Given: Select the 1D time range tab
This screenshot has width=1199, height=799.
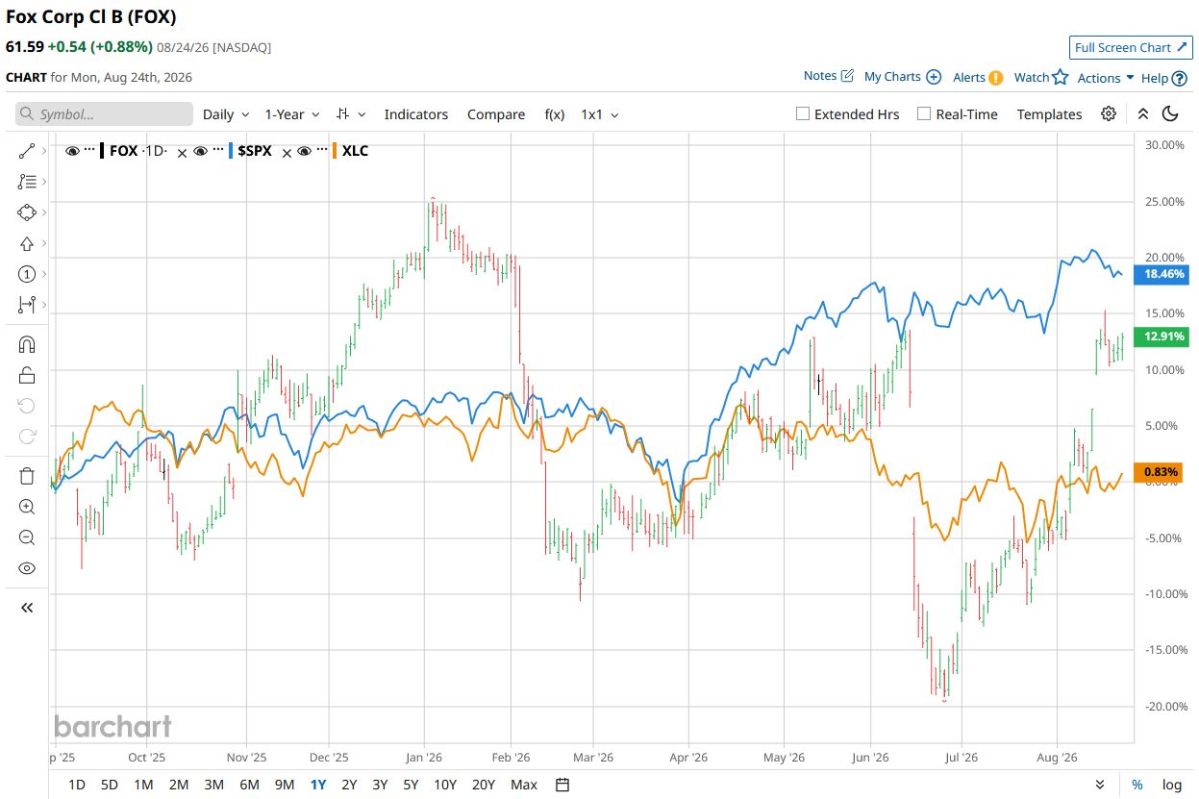Looking at the screenshot, I should pos(77,785).
